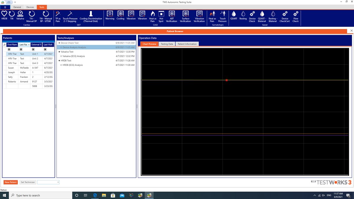Screen dimensions: 354x199
Task: Open the blue application menu button
Action: (5, 7)
